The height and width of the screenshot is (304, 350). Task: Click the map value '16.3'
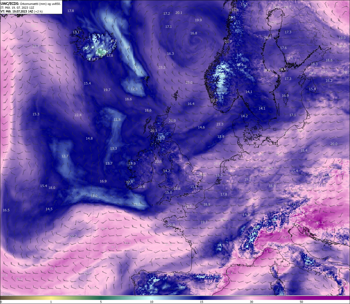[170, 53]
